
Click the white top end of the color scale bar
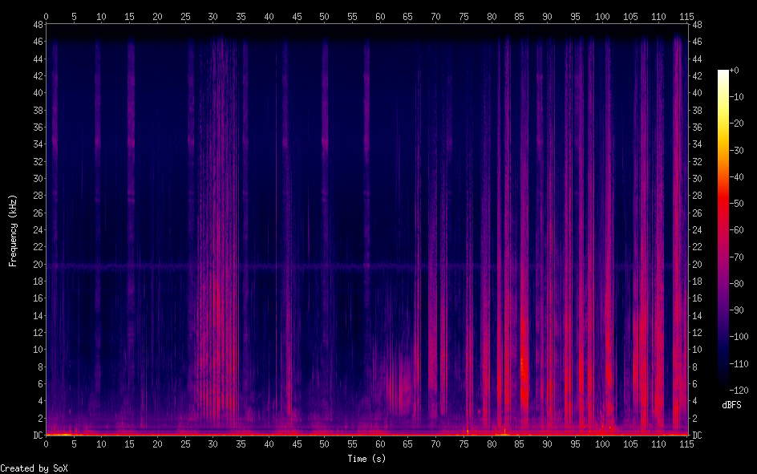pyautogui.click(x=723, y=73)
